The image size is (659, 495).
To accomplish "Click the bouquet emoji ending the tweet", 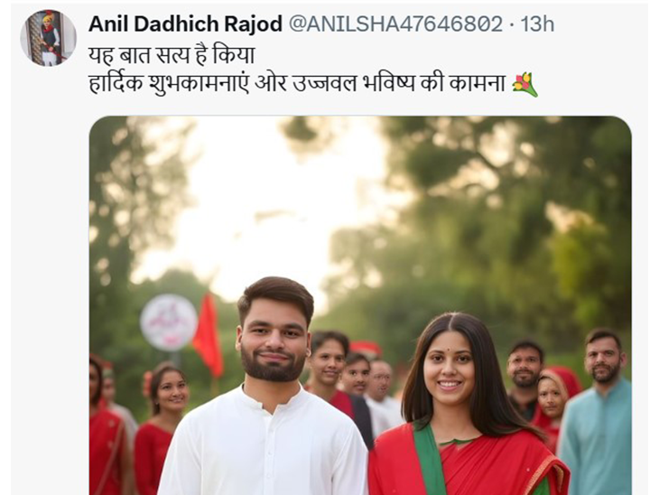I will tap(524, 84).
